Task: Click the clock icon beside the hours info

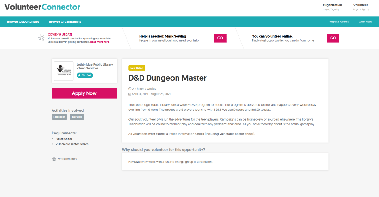Action: 129,89
